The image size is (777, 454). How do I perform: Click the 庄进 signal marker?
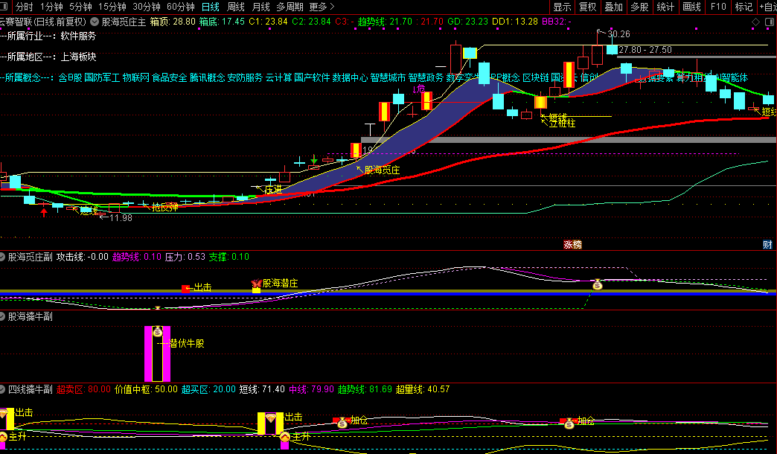pos(274,189)
